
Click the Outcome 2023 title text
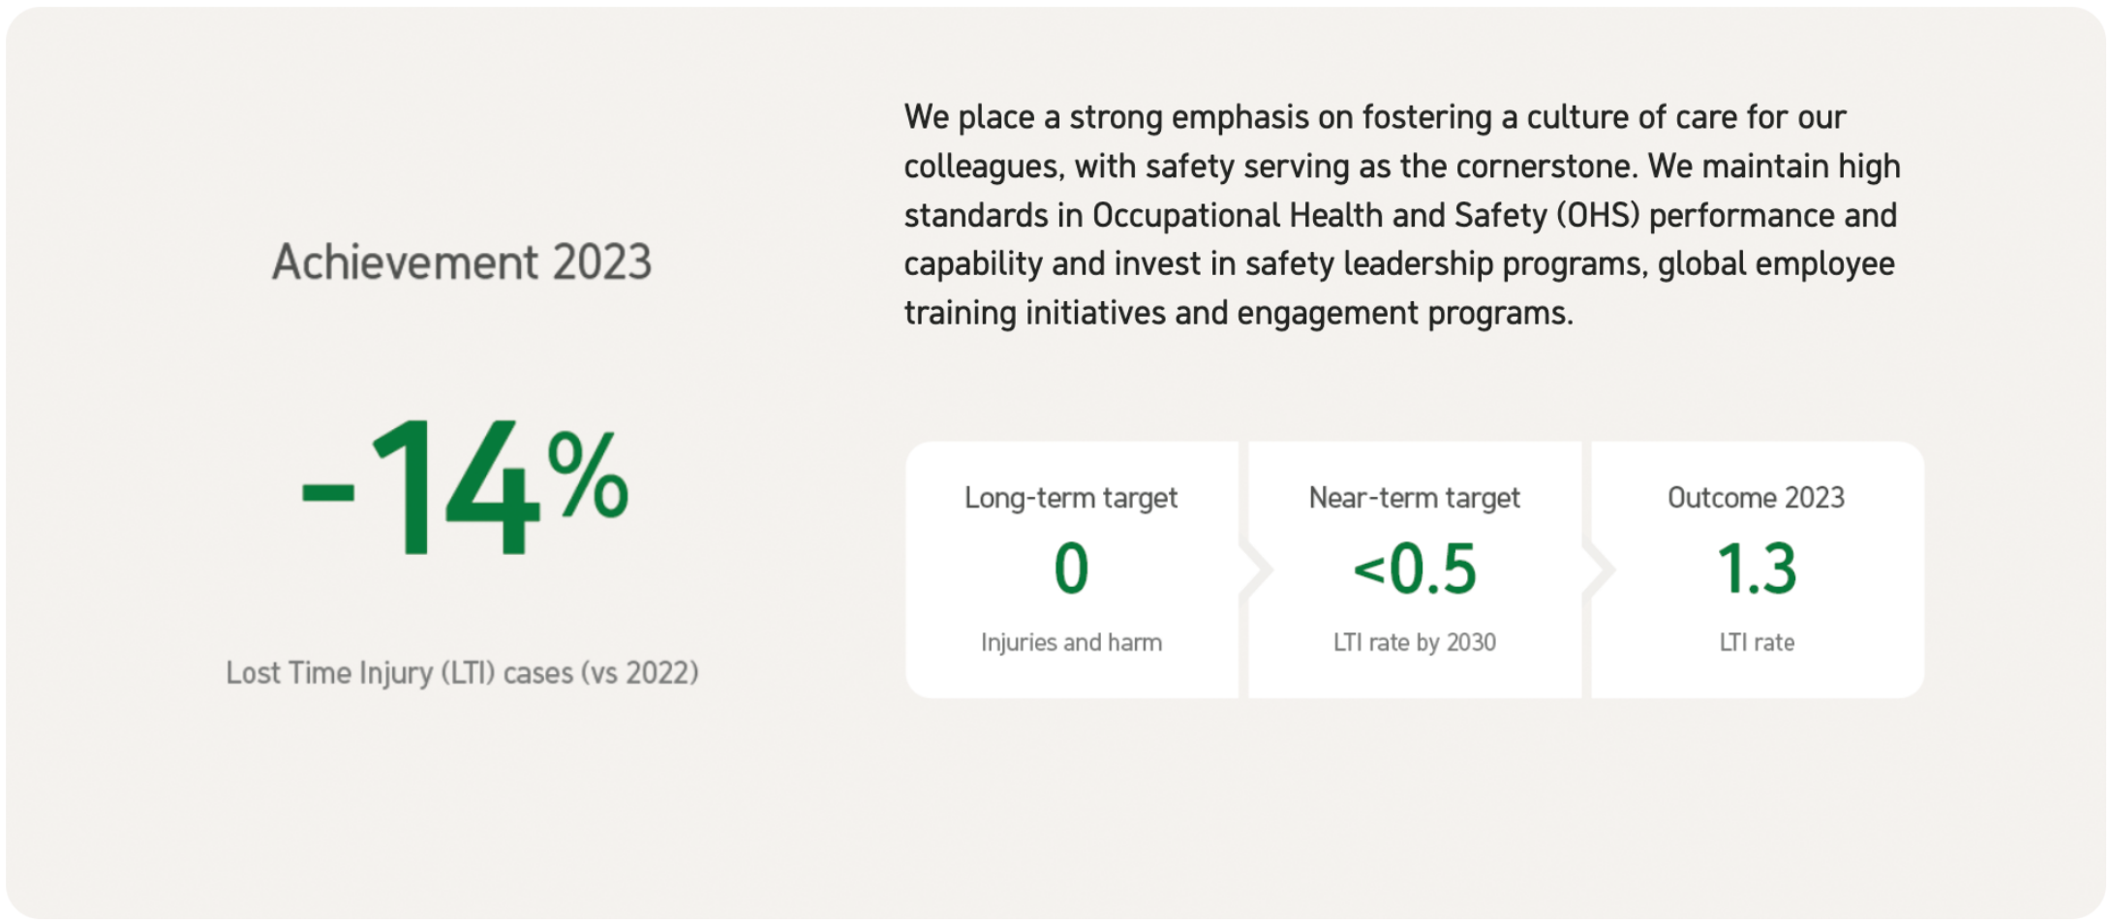pos(1757,498)
